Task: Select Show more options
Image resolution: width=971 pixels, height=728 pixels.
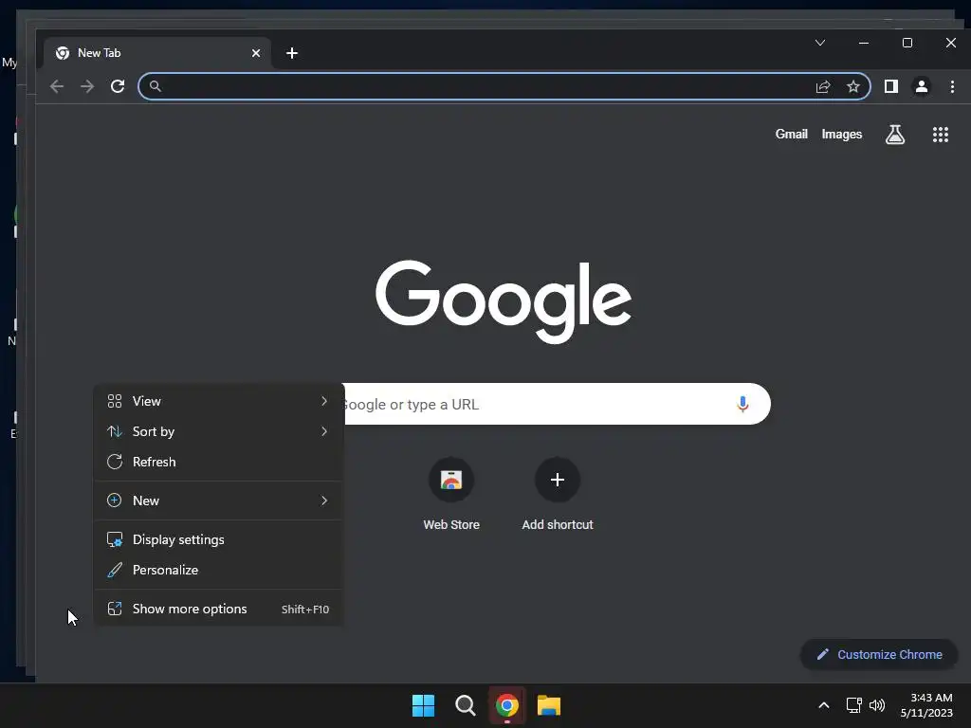Action: 219,610
